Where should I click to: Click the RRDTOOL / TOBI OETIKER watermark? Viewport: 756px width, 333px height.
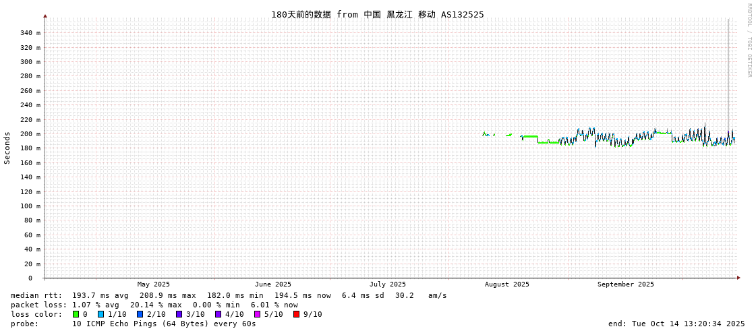pyautogui.click(x=749, y=40)
